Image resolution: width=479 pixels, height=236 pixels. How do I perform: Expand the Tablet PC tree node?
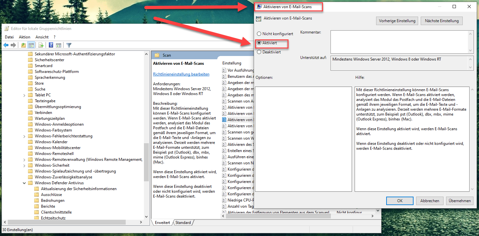[24, 95]
